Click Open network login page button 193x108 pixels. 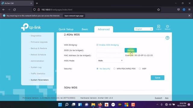74,16
